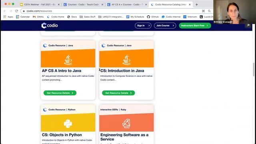This screenshot has height=144, width=256.
Task: Click the Java cup icon on AP CS A card
Action: coord(68,60)
